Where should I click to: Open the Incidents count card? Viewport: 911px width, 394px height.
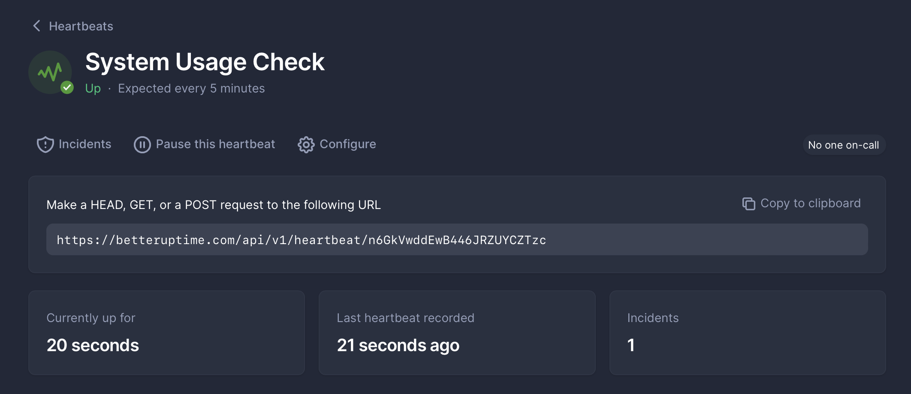pyautogui.click(x=748, y=333)
